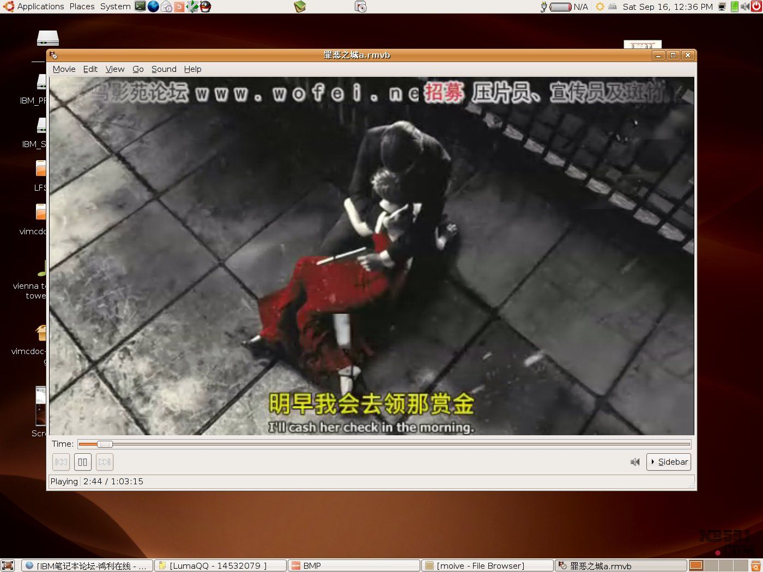
Task: Open the Movie menu
Action: (64, 69)
